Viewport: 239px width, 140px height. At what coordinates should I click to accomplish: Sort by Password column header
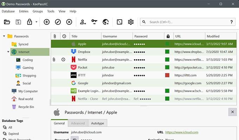coord(148,36)
